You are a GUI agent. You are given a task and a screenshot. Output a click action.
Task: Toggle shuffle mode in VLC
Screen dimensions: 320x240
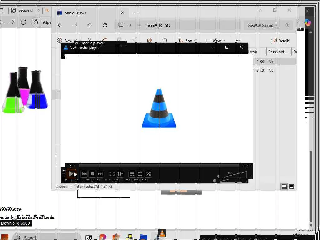[x=148, y=174]
